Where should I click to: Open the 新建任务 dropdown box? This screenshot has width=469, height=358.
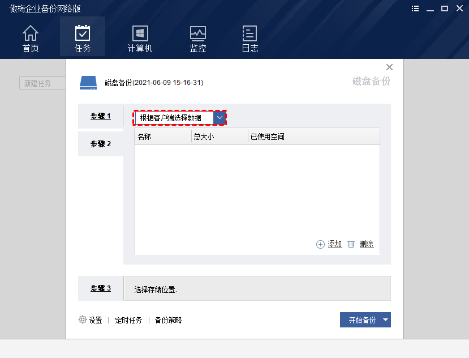[x=42, y=83]
